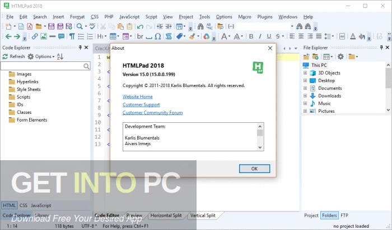Click the Code Explorer search field

[x=45, y=66]
